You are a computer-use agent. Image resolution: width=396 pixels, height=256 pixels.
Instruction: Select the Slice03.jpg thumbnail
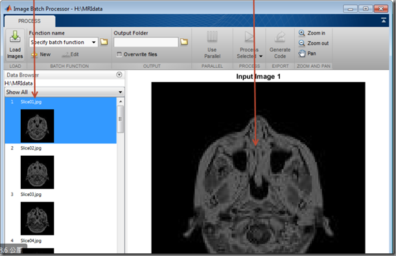[x=37, y=219]
